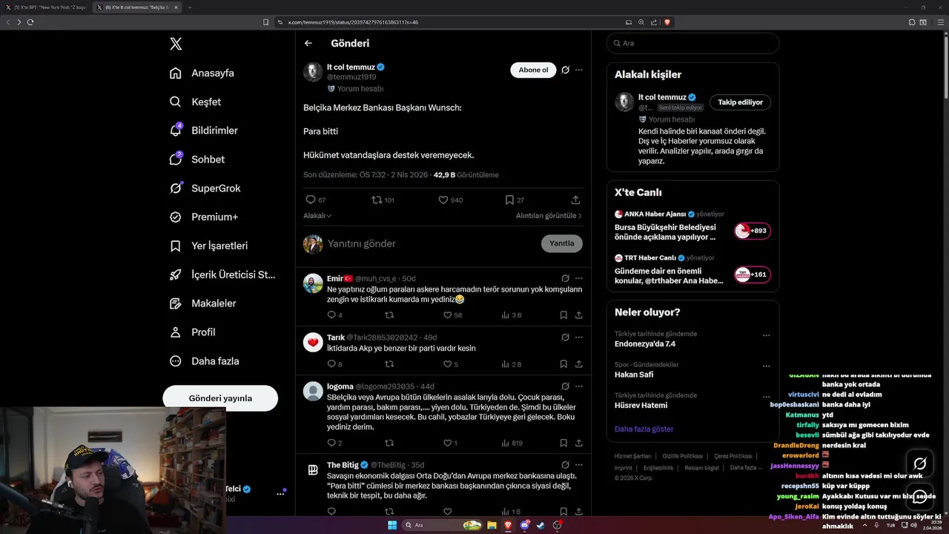949x534 pixels.
Task: Open Alıntıları görüntüle link
Action: [x=549, y=216]
